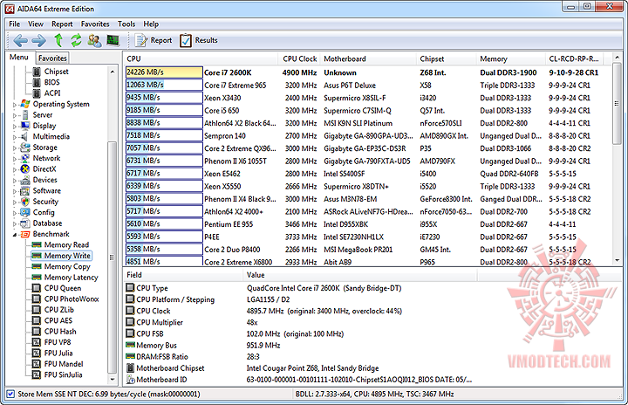The height and width of the screenshot is (405, 628).
Task: Sort by Memory column header
Action: 511,59
